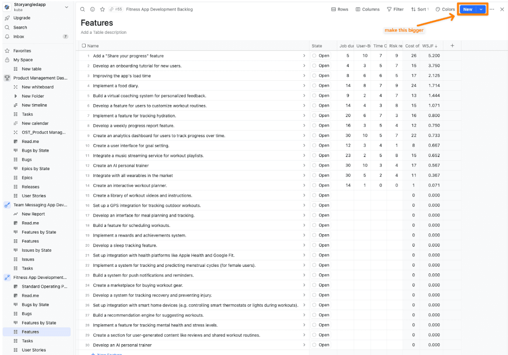
Task: Open the Sort menu in the toolbar
Action: [419, 9]
